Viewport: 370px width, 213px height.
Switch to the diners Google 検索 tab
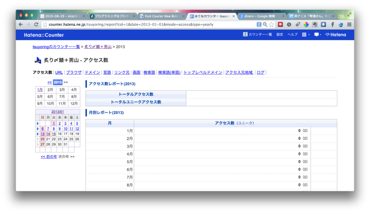[262, 16]
